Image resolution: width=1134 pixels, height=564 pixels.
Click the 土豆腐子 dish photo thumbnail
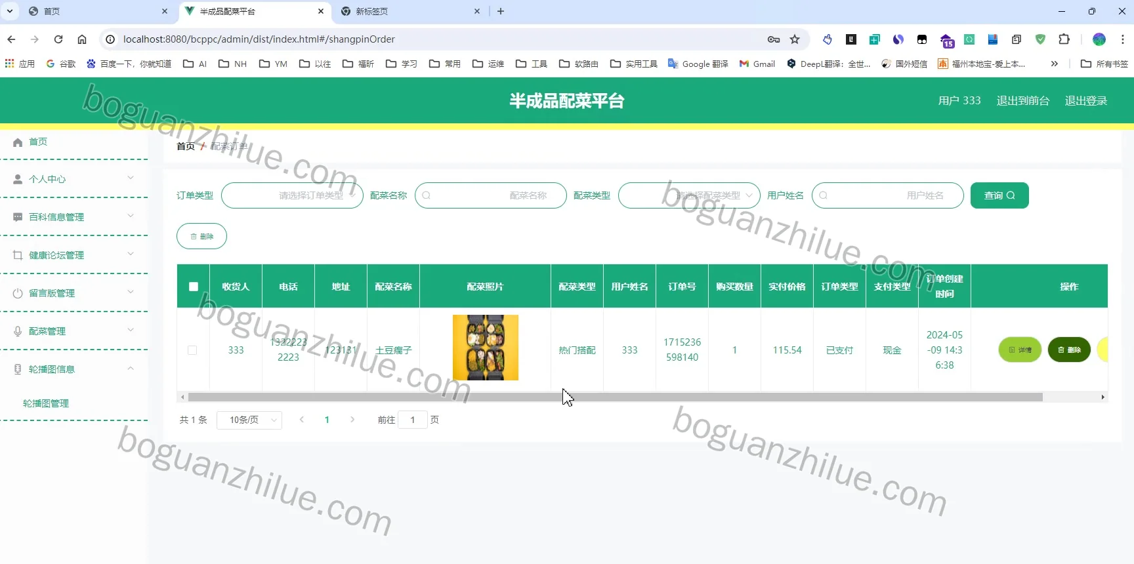tap(486, 348)
